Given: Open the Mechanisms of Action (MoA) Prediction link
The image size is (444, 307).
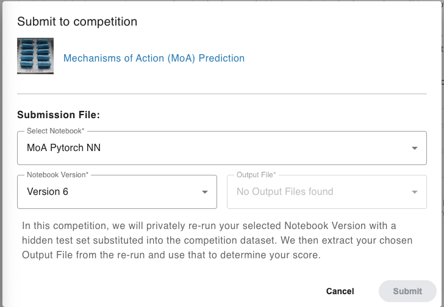Looking at the screenshot, I should pyautogui.click(x=154, y=58).
